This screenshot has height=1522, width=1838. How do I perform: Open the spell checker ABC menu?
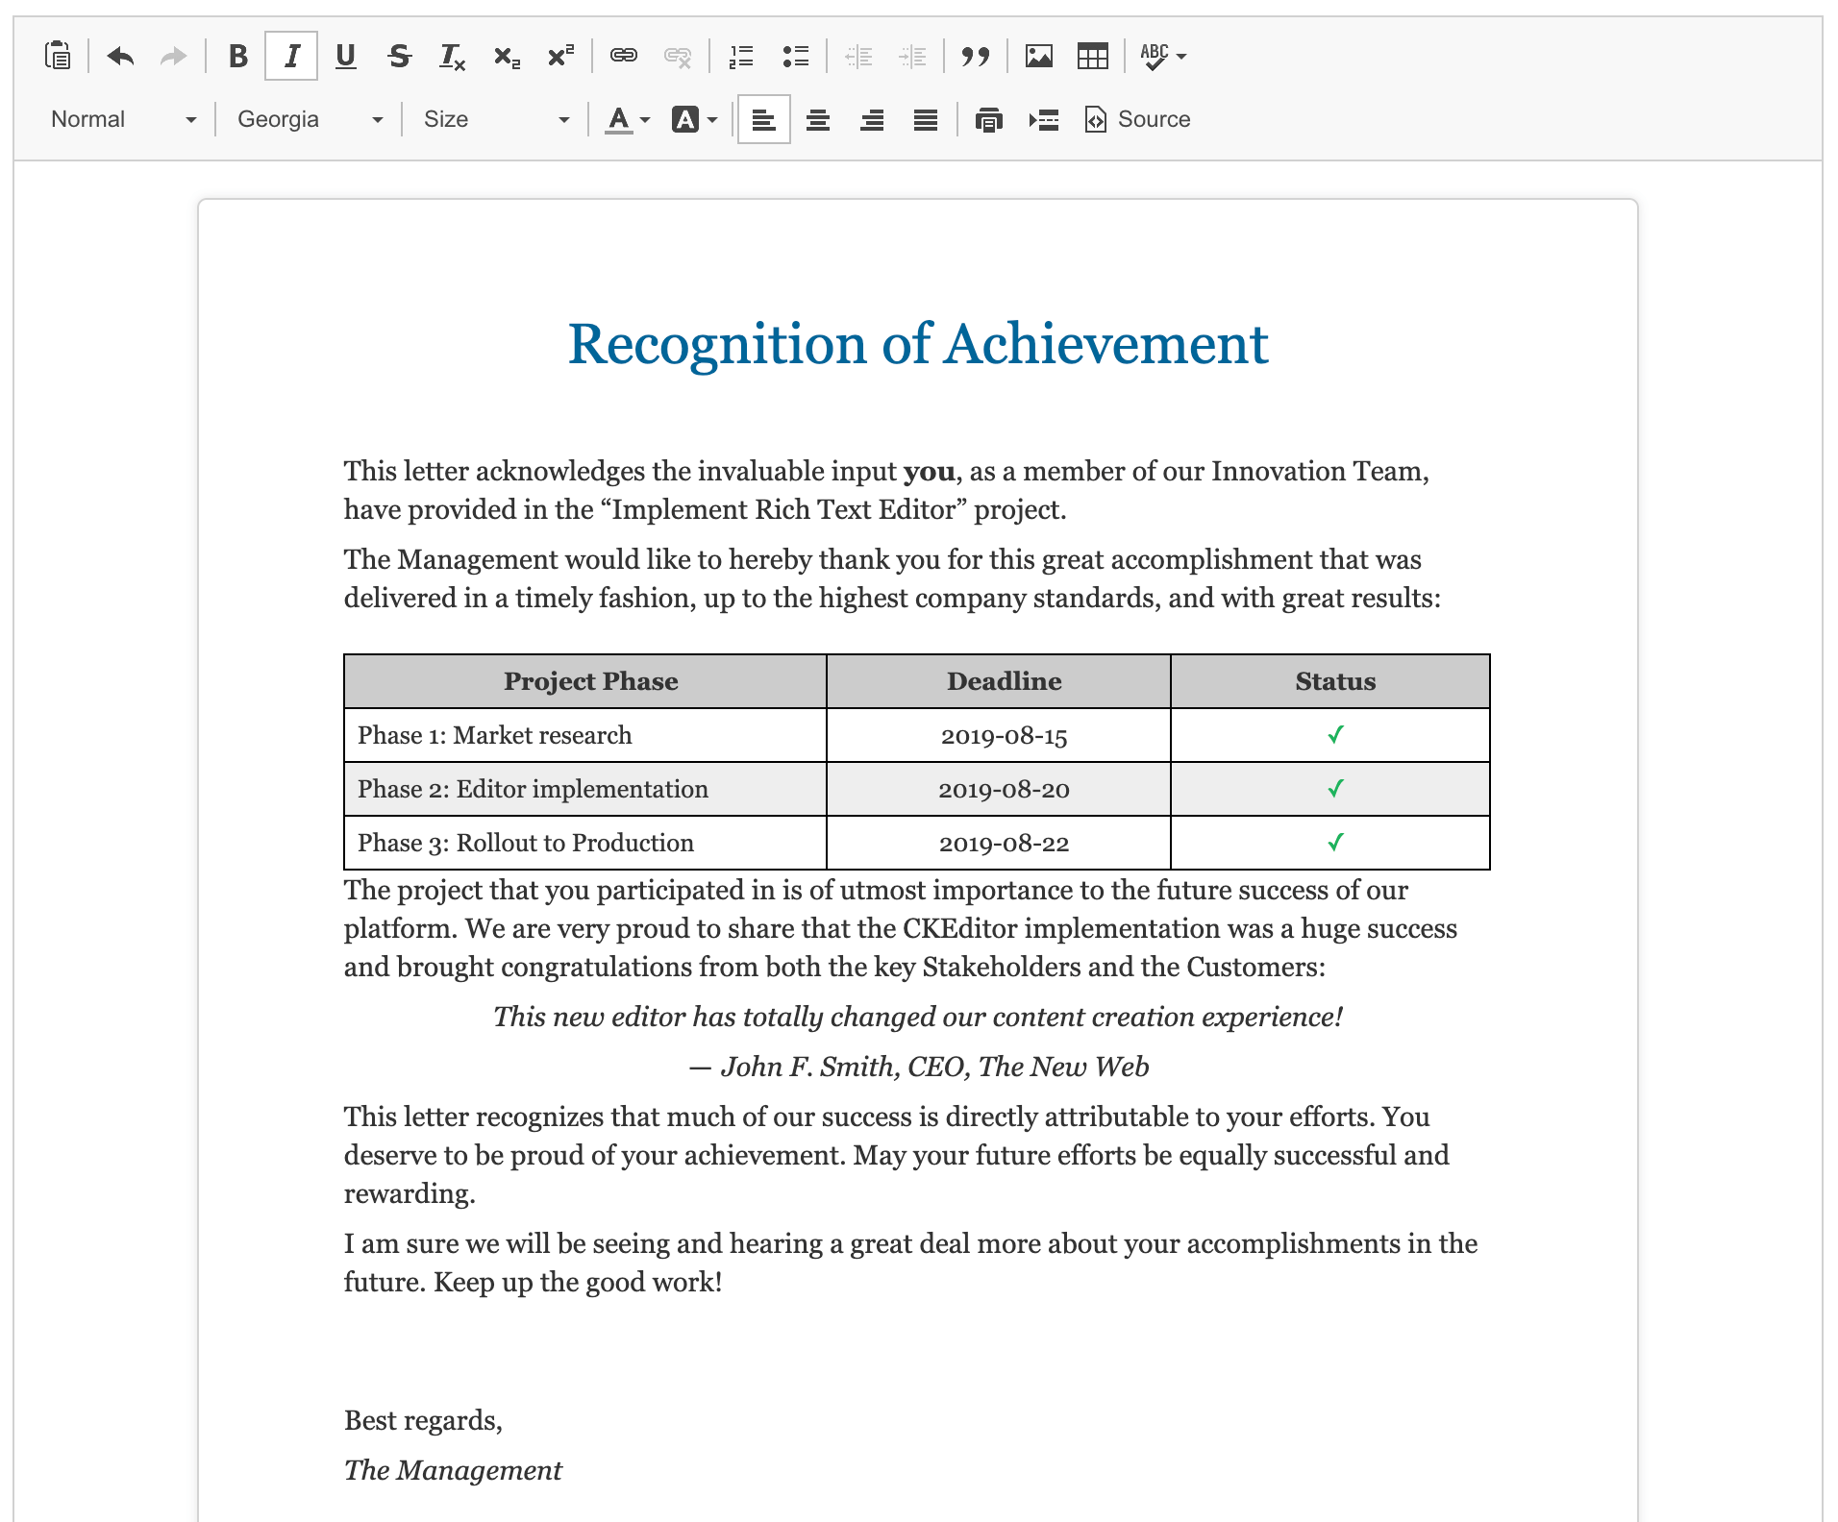click(1162, 56)
